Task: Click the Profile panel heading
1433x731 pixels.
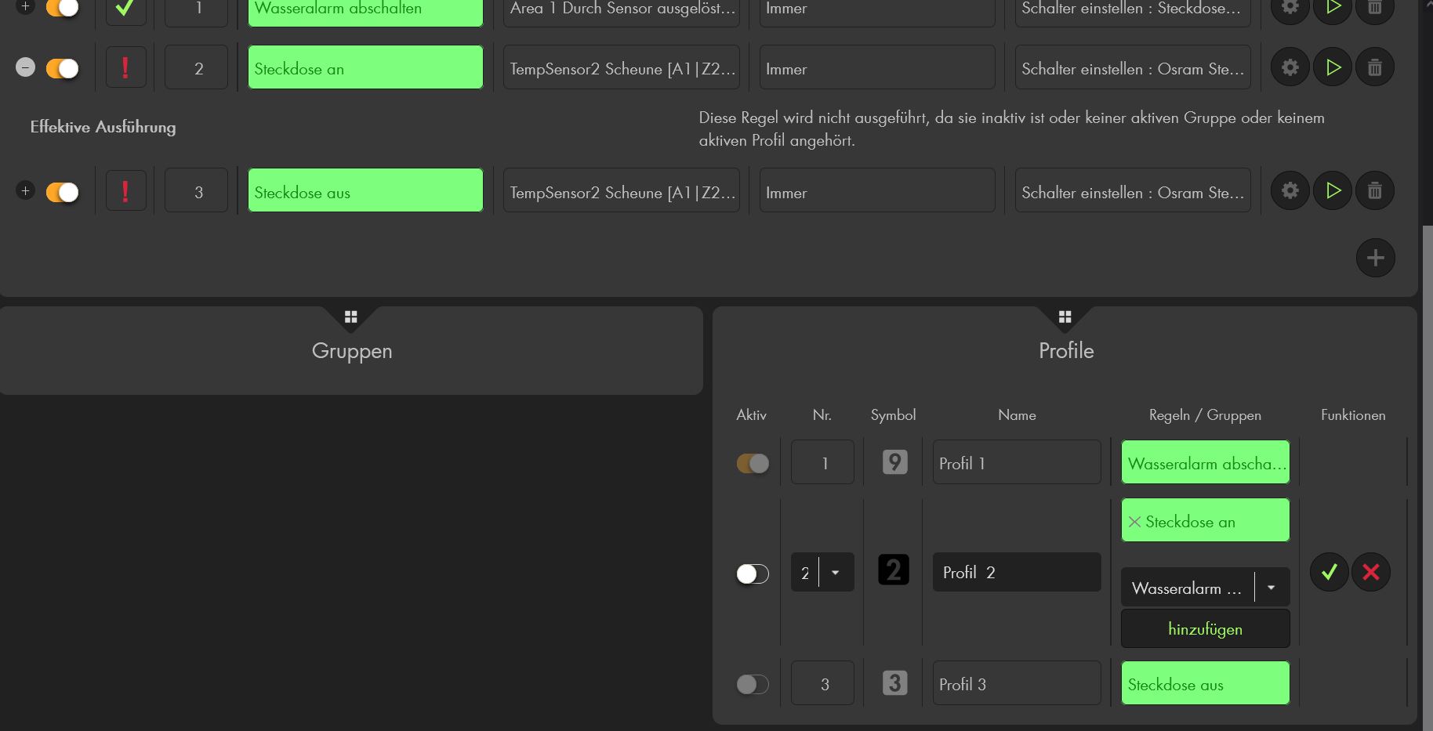Action: tap(1065, 350)
